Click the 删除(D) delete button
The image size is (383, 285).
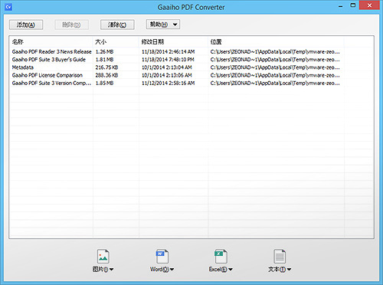71,25
